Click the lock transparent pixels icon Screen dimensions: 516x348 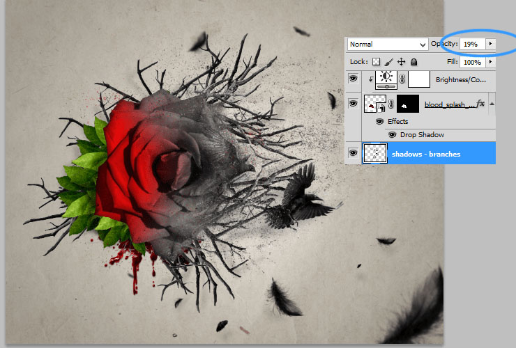point(377,62)
